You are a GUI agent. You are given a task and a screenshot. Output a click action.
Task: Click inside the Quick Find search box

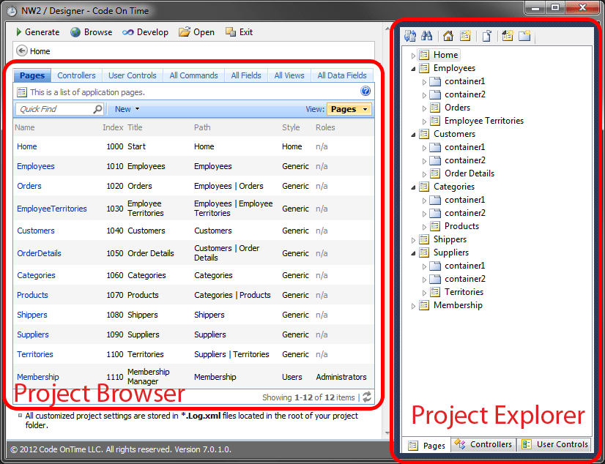click(x=55, y=108)
